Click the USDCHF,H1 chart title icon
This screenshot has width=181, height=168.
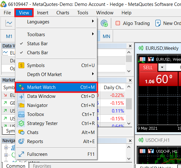(x=141, y=140)
